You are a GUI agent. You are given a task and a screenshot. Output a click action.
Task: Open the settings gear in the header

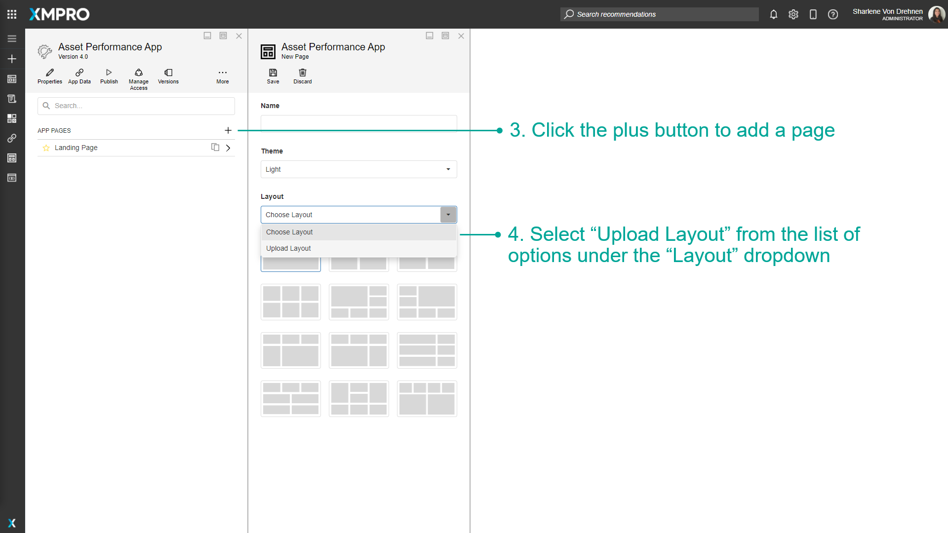793,14
